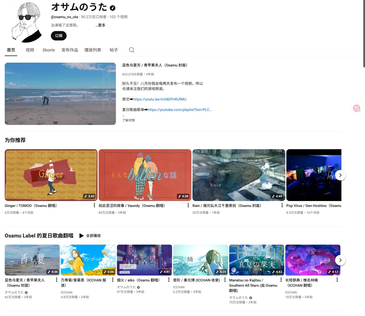Image resolution: width=365 pixels, height=316 pixels.
Task: Open 如此苦涩的故事 / Vaundy video title
Action: coord(132,206)
